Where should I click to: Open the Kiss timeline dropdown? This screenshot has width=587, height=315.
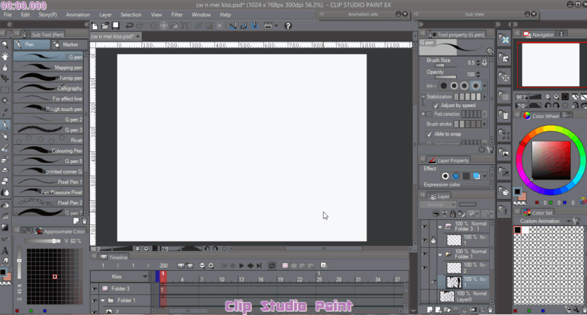pos(145,277)
